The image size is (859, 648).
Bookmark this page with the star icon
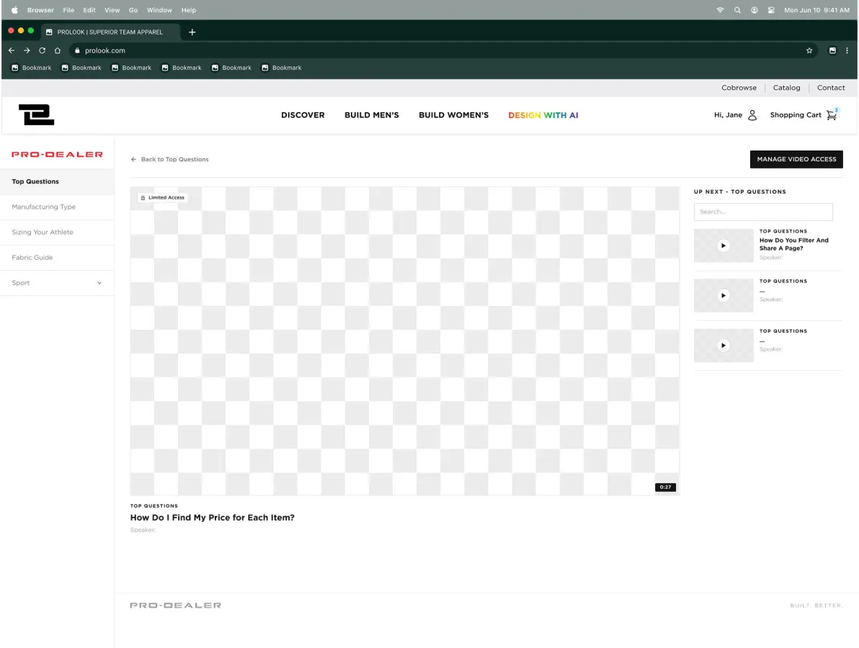[x=809, y=50]
